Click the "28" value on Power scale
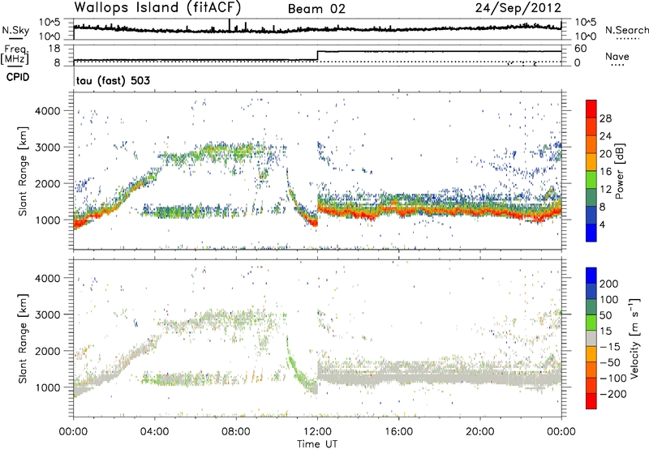The image size is (649, 449). (605, 118)
